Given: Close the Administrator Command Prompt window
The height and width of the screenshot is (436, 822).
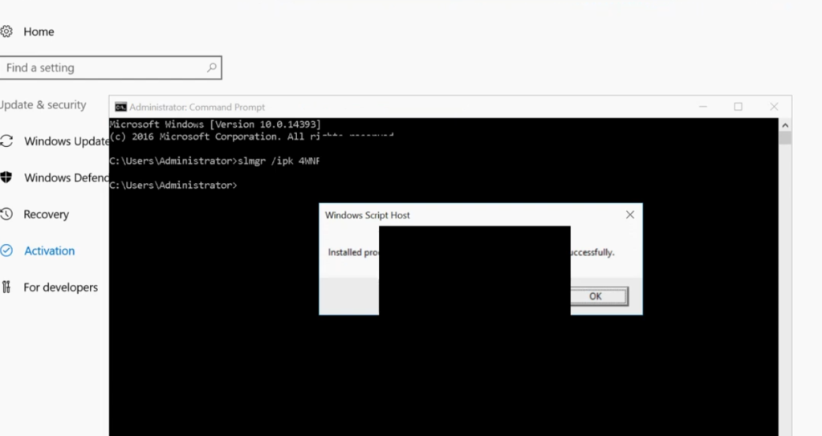Looking at the screenshot, I should pos(774,107).
